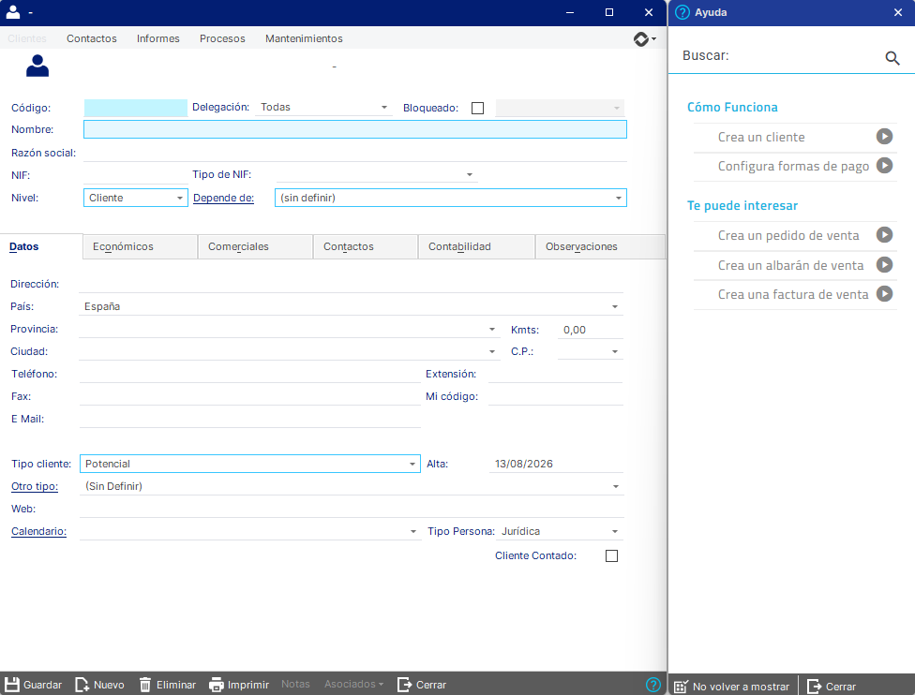The image size is (915, 695).
Task: Click the large client person icon
Action: pos(37,66)
